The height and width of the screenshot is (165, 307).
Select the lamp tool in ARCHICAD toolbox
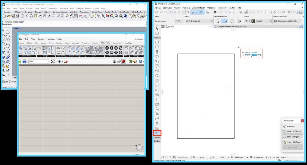click(157, 124)
